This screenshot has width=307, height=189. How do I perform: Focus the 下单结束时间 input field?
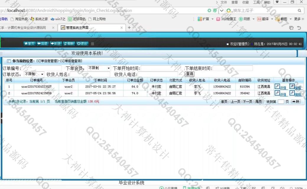click(x=233, y=68)
